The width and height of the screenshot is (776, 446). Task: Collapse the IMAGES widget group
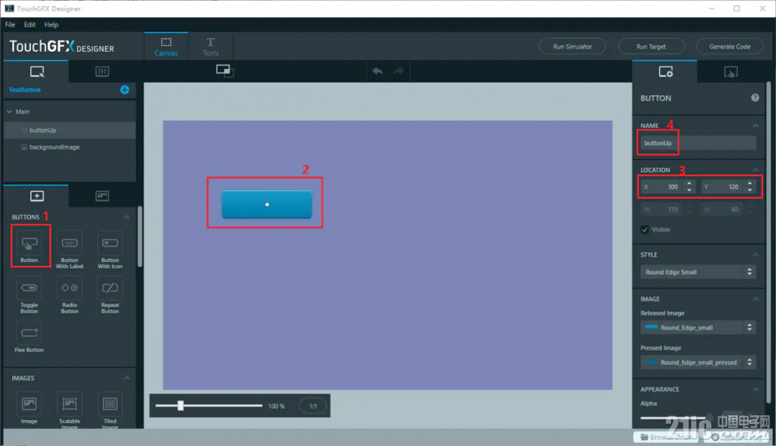click(x=127, y=378)
